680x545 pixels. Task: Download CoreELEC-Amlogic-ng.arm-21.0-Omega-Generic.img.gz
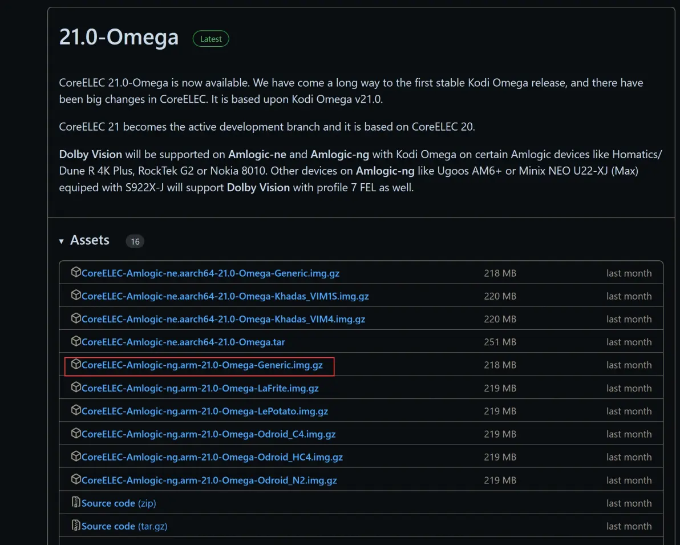202,365
